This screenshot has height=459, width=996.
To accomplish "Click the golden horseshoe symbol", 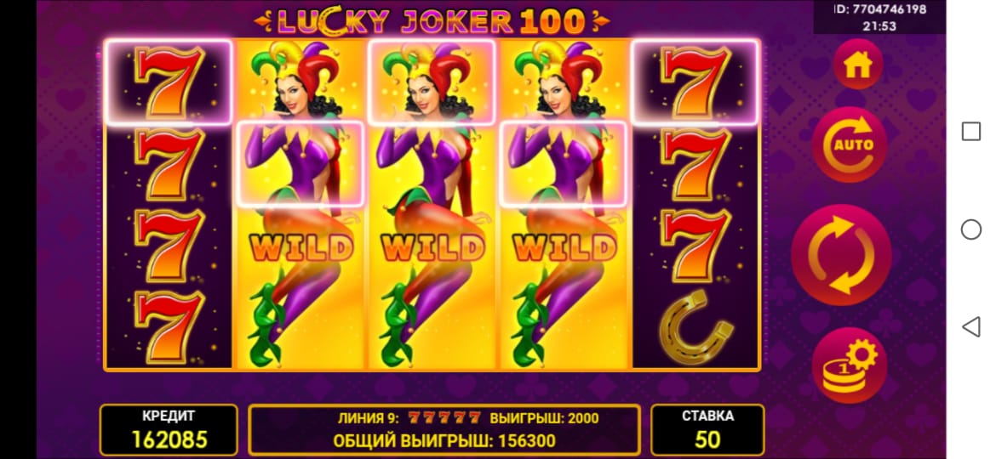I will point(695,327).
